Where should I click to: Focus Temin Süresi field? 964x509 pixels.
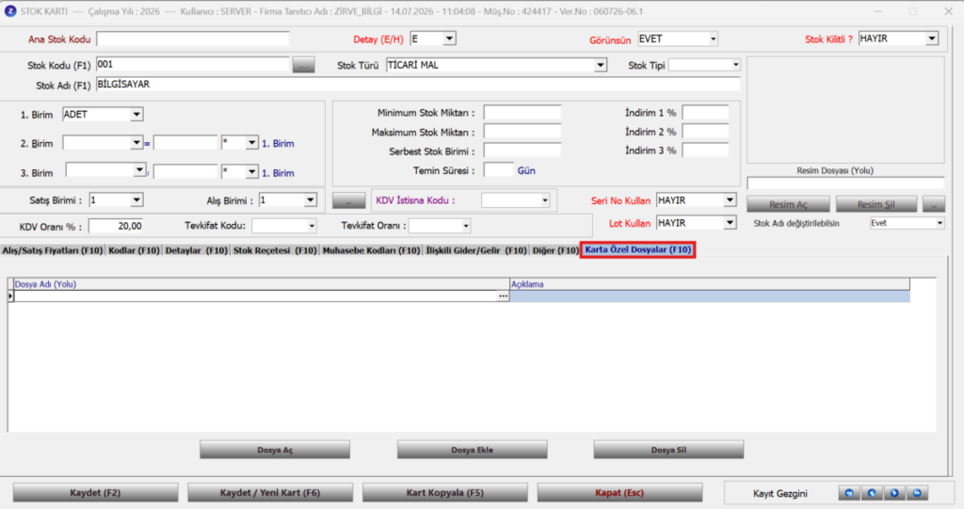tap(499, 170)
